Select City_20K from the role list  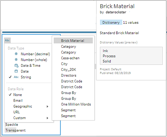[x=69, y=70]
